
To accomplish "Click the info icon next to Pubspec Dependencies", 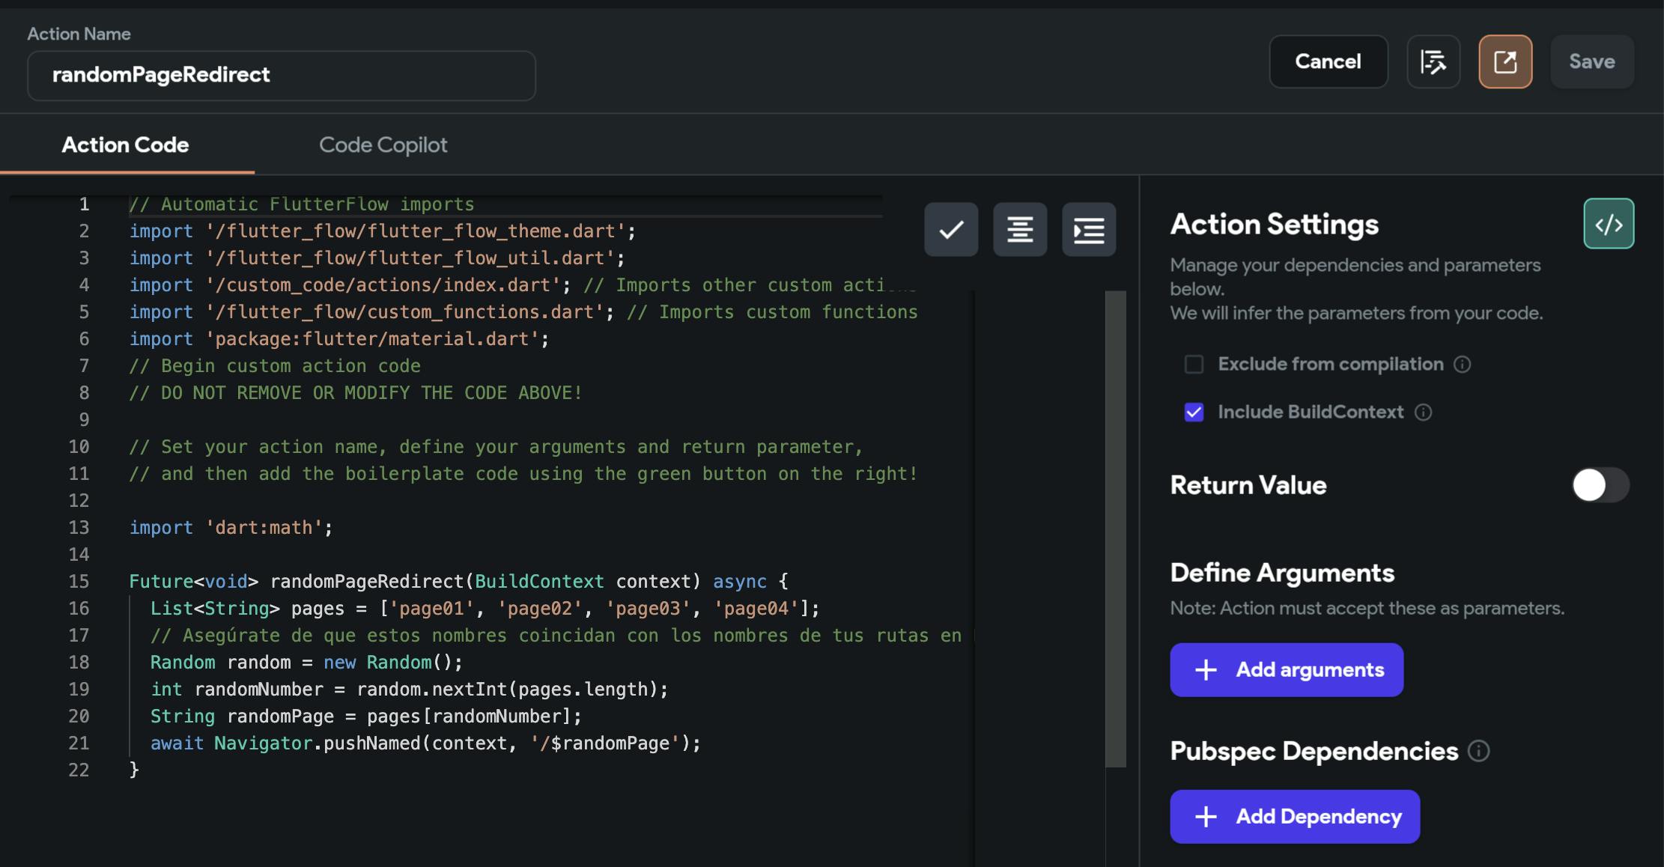I will [1478, 751].
